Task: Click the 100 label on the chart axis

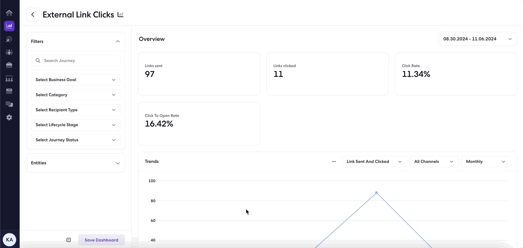Action: (x=152, y=181)
